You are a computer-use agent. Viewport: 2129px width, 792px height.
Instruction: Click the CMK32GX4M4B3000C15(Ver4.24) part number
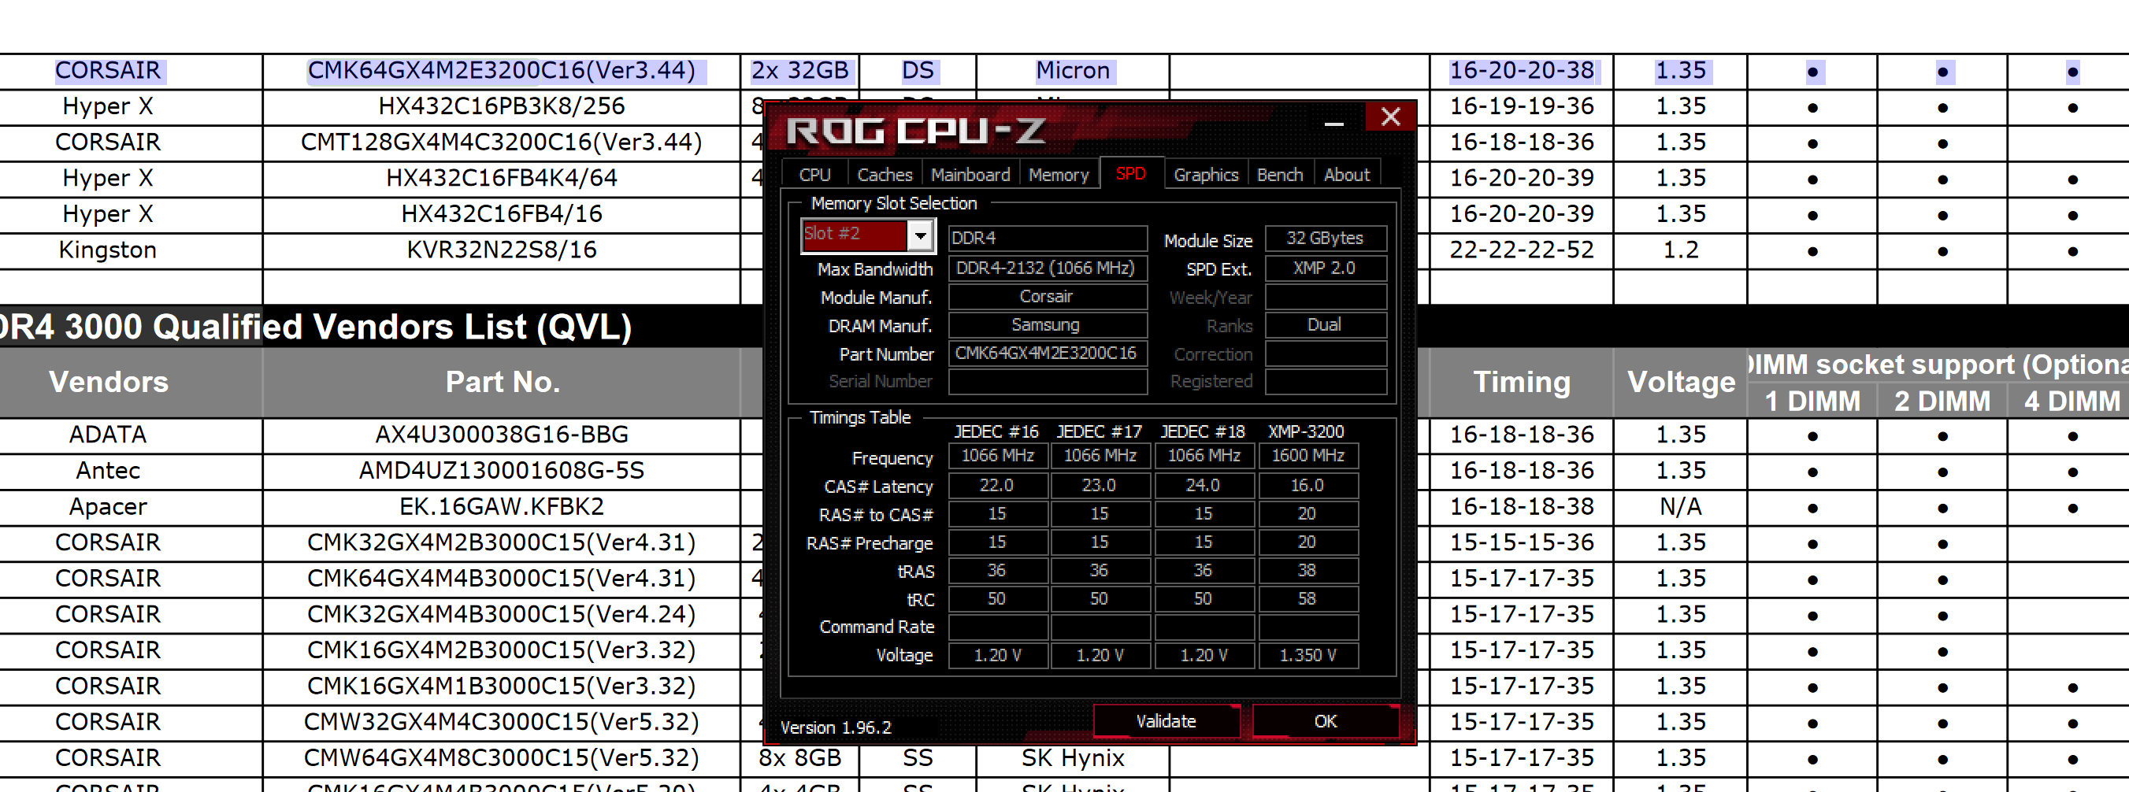click(x=502, y=614)
